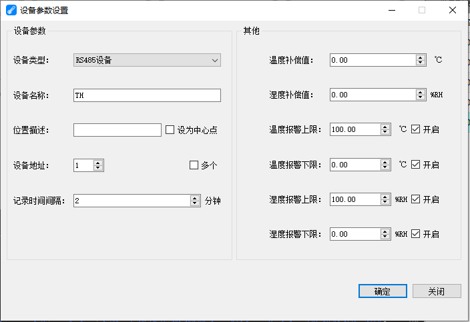The height and width of the screenshot is (322, 470).
Task: Decrease the 湿度补偿值 spinner value
Action: tap(421, 97)
